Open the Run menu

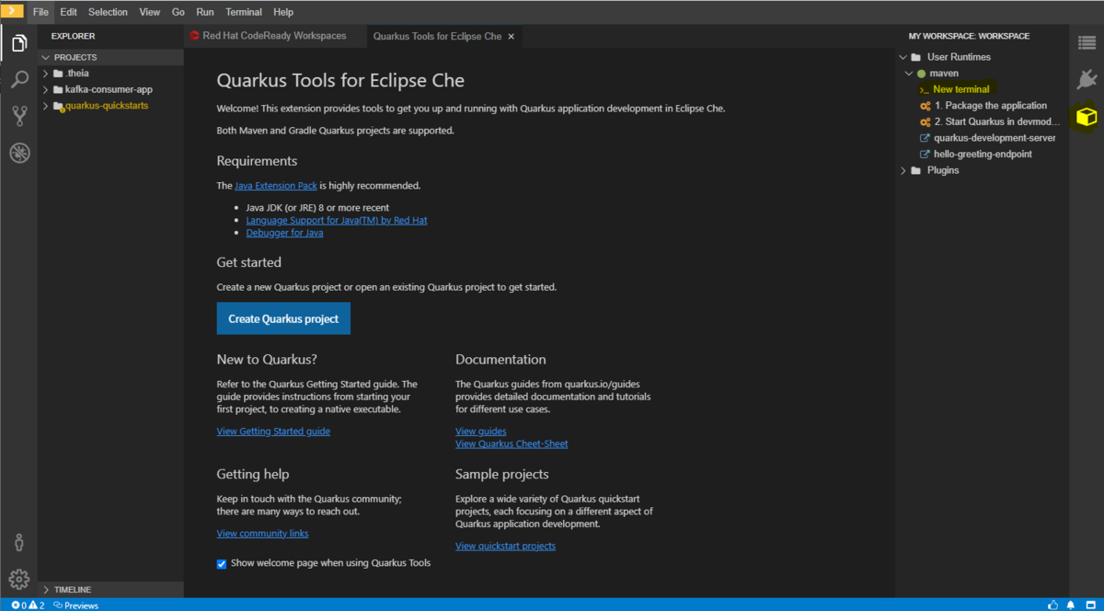pyautogui.click(x=205, y=12)
